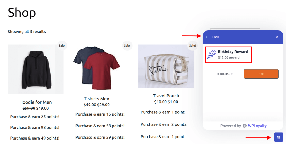
Task: Click the Sale! badge on the T-shirts
Action: click(127, 45)
